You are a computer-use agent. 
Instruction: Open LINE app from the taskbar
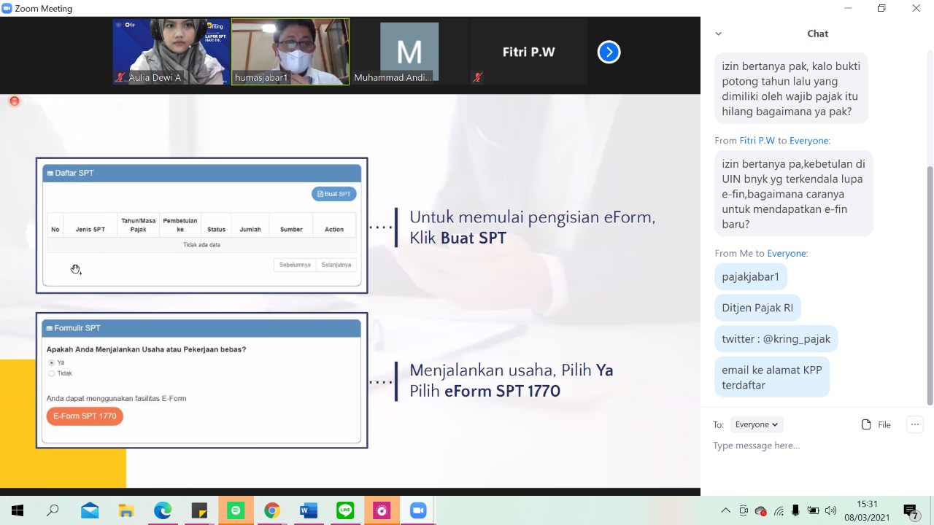click(345, 510)
